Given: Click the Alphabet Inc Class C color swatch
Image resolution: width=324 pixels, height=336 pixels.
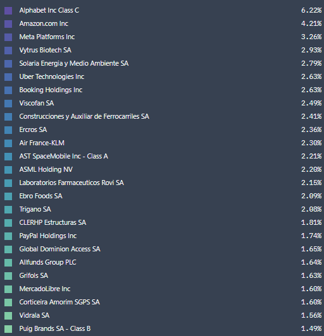Looking at the screenshot, I should tap(8, 11).
